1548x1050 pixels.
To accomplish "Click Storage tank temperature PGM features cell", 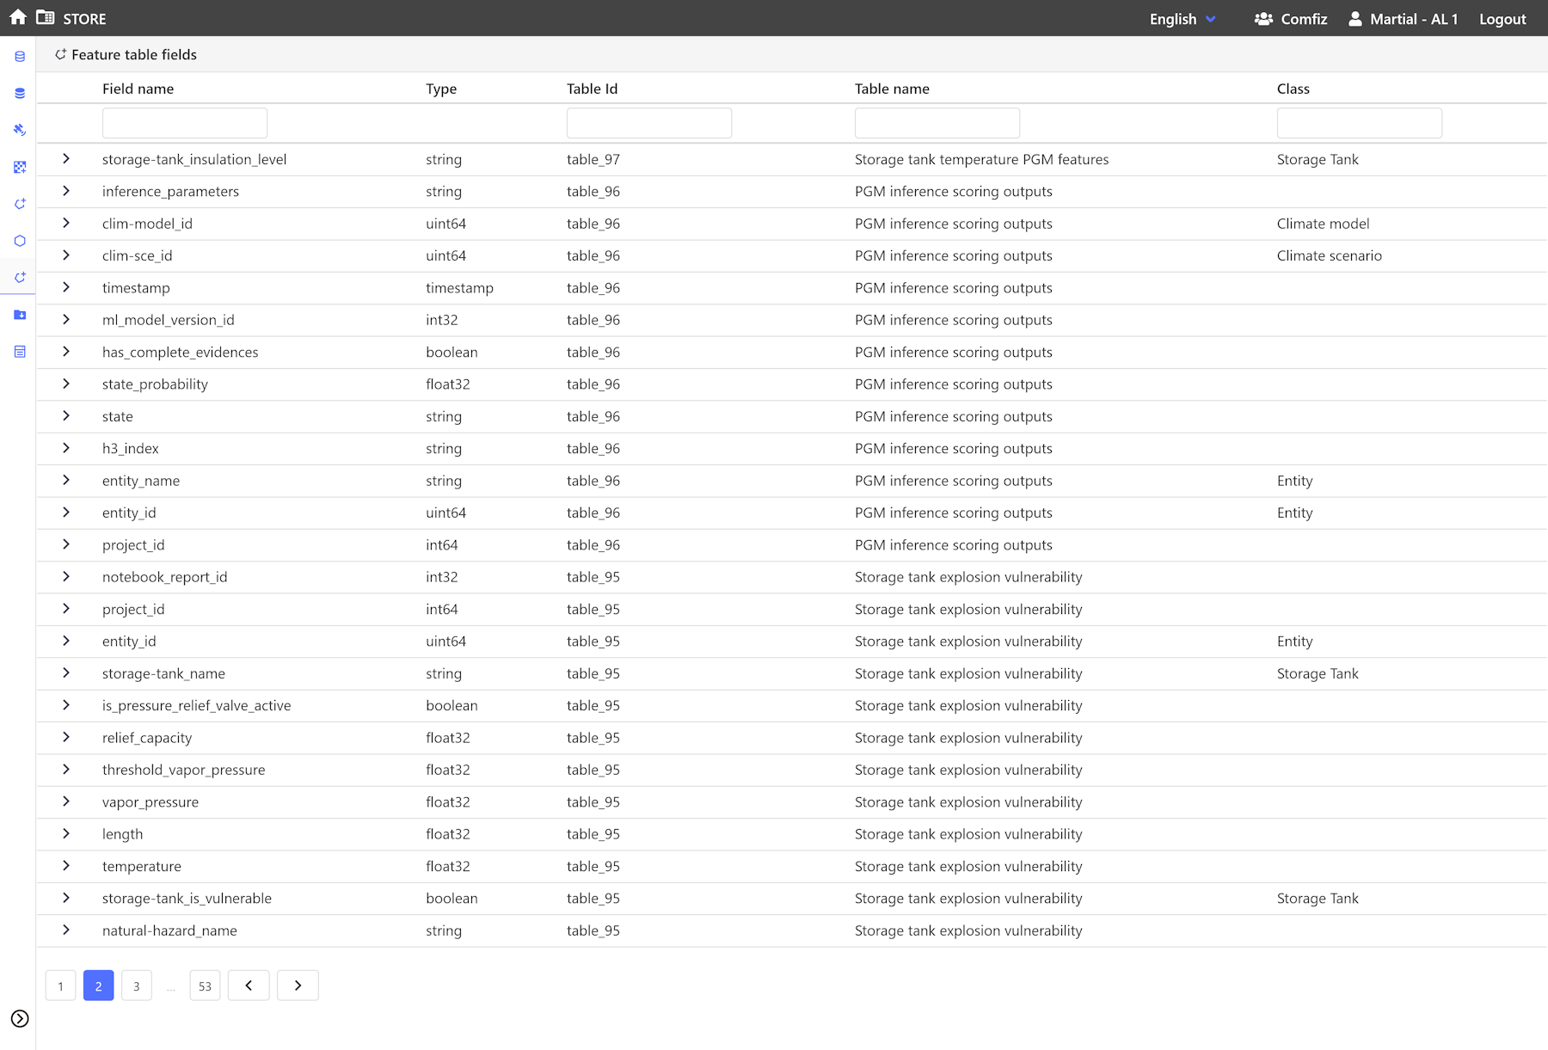I will (981, 159).
